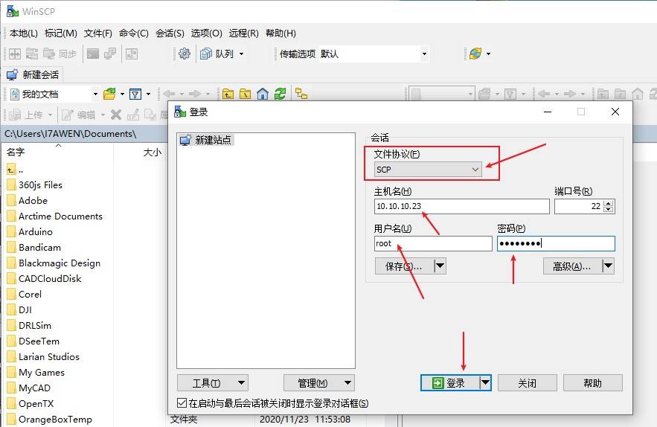Expand the 保存 button dropdown arrow

(440, 266)
